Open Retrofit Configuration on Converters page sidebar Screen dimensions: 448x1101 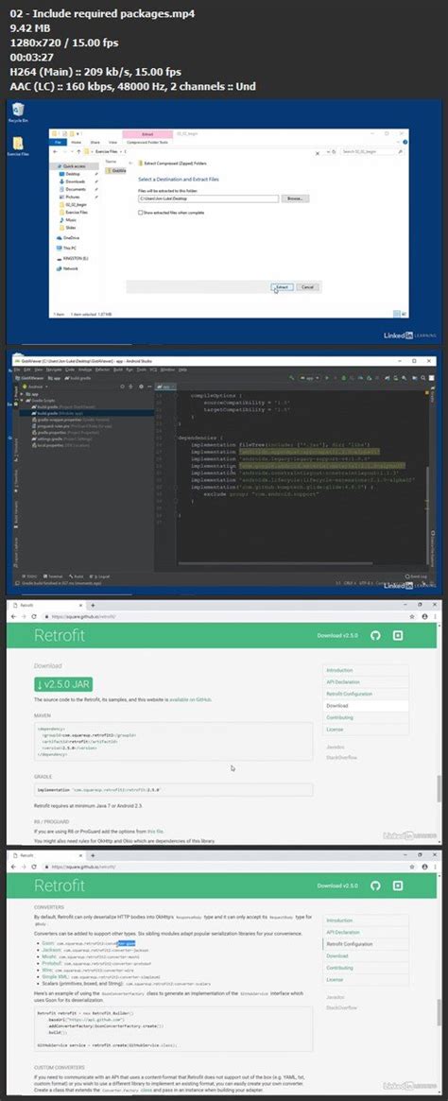click(349, 944)
